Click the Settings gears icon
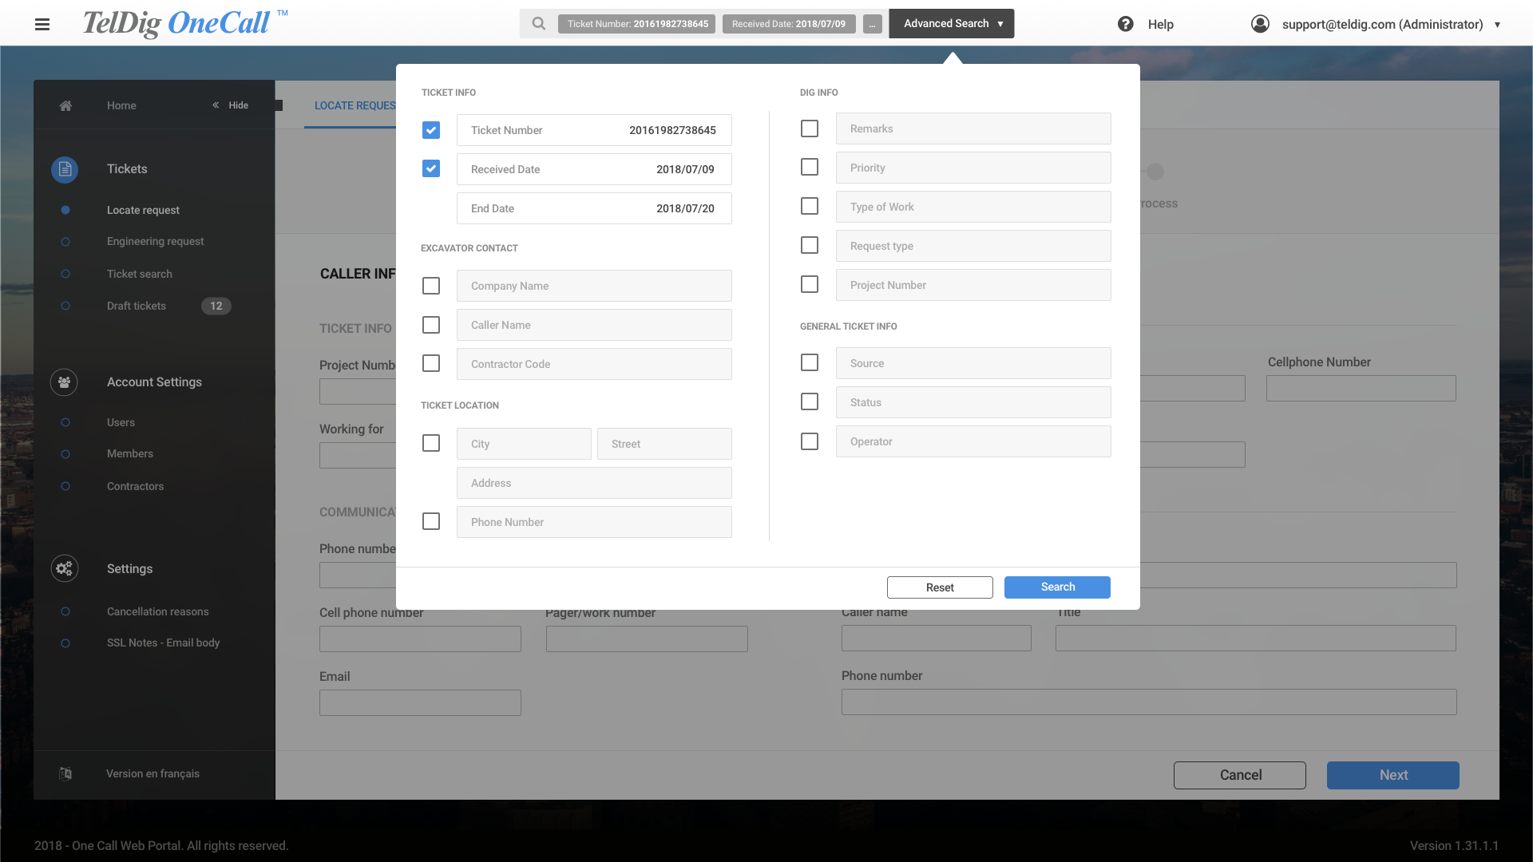The width and height of the screenshot is (1533, 862). 64,568
